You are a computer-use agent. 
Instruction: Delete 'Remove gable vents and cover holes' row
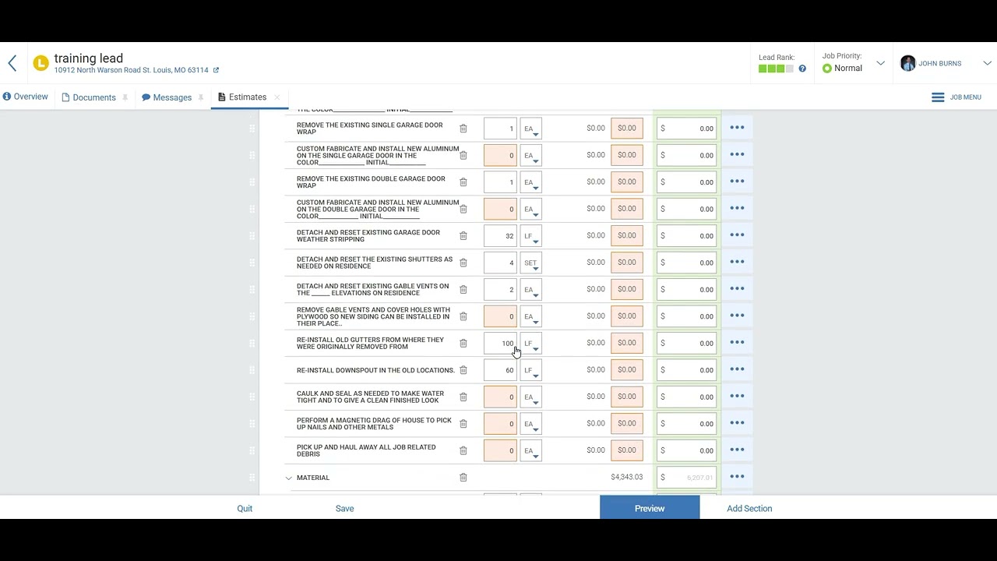[x=463, y=316]
